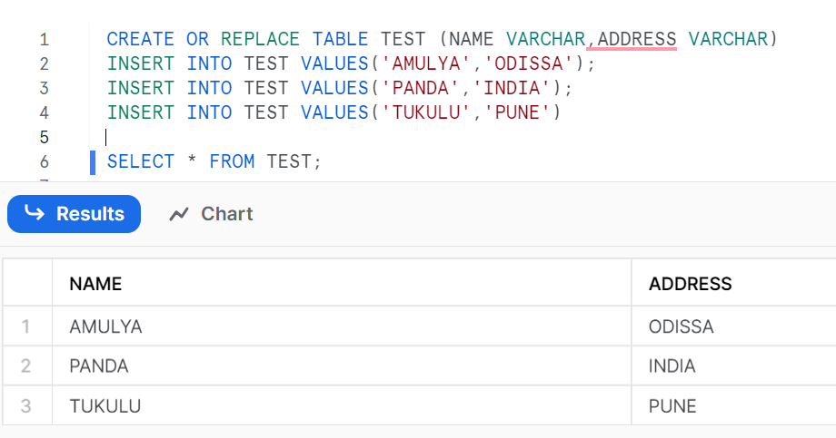836x438 pixels.
Task: Select the TUKULU cell in results
Action: point(342,405)
